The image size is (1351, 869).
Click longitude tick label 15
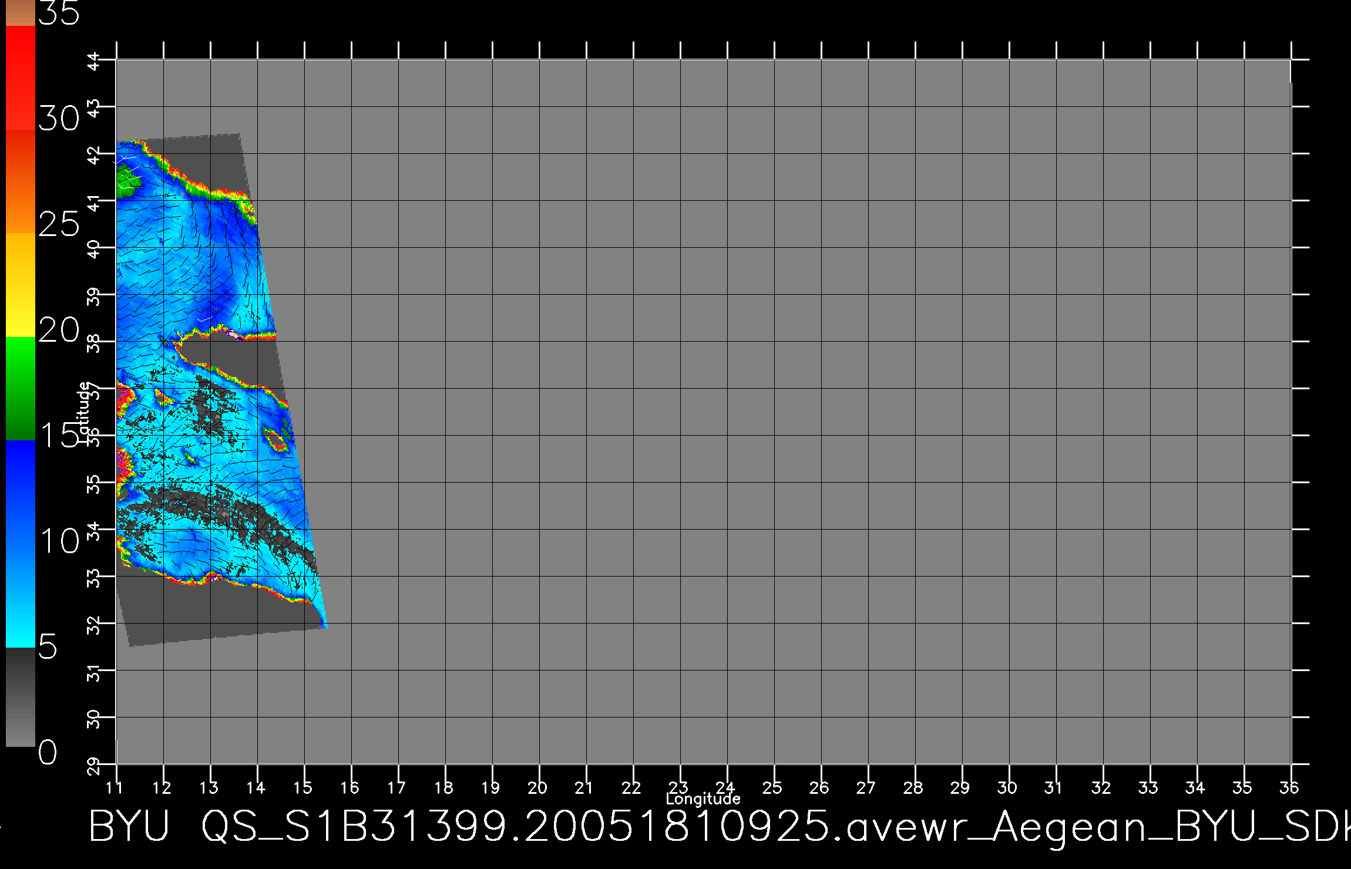(x=303, y=787)
